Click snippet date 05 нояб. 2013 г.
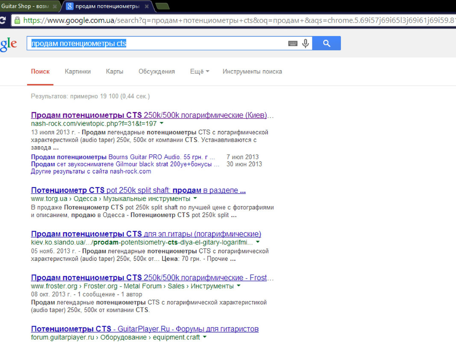 point(53,251)
